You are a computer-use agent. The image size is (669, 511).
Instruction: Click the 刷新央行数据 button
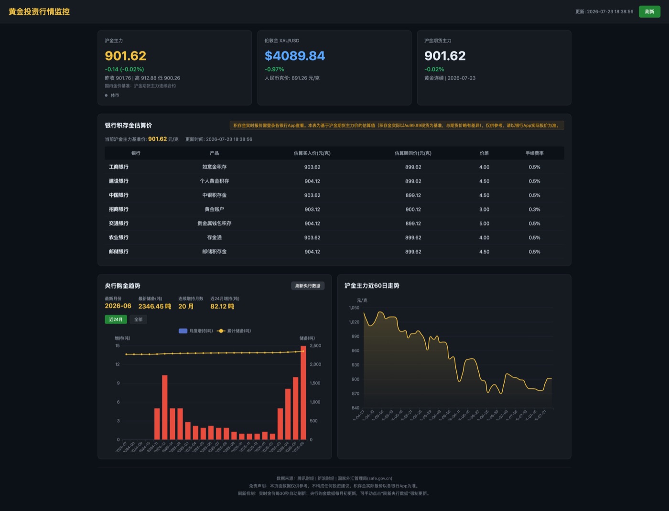308,286
